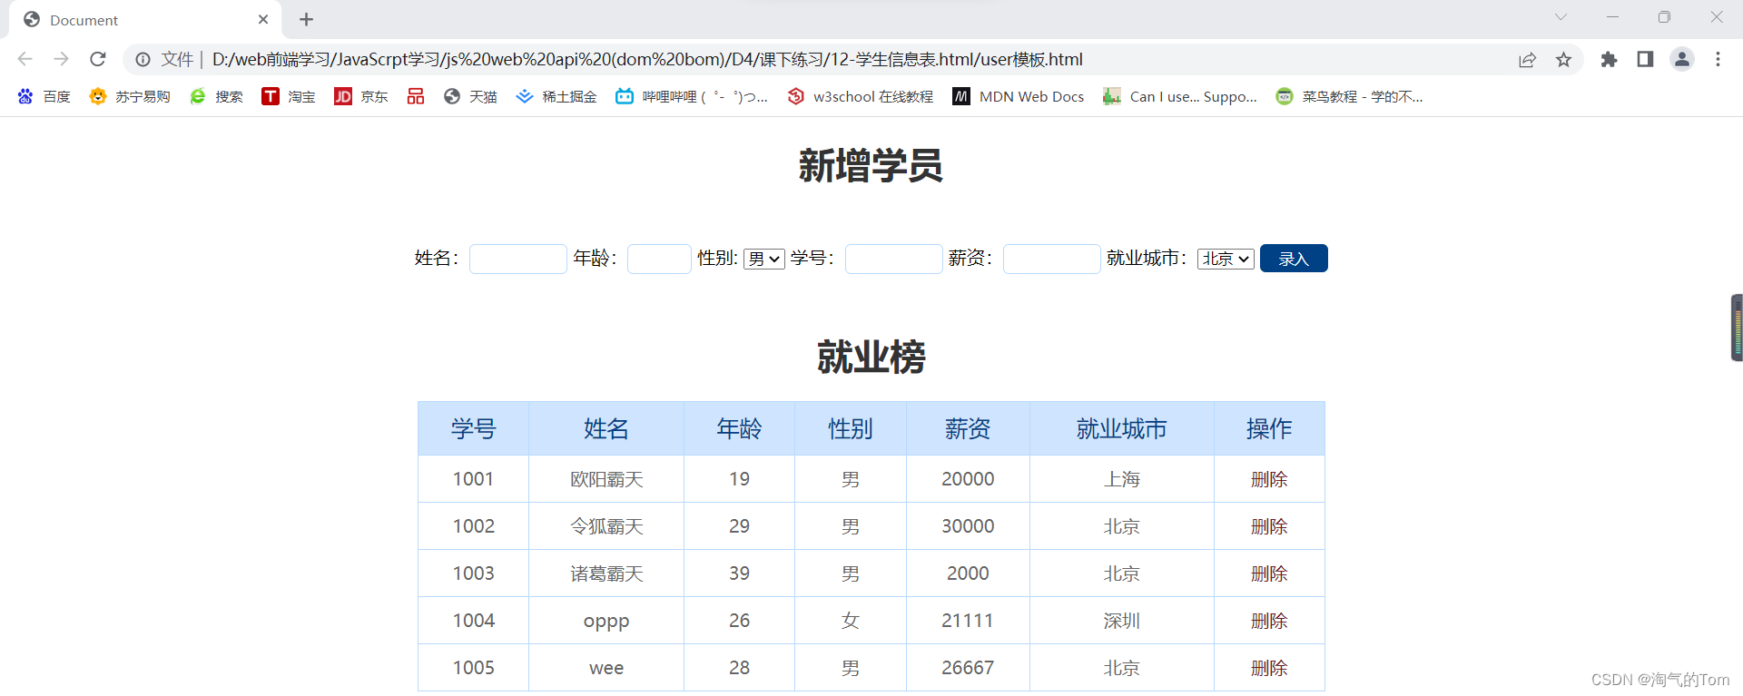Click the 新增学员 heading
Image resolution: width=1743 pixels, height=696 pixels.
[871, 166]
